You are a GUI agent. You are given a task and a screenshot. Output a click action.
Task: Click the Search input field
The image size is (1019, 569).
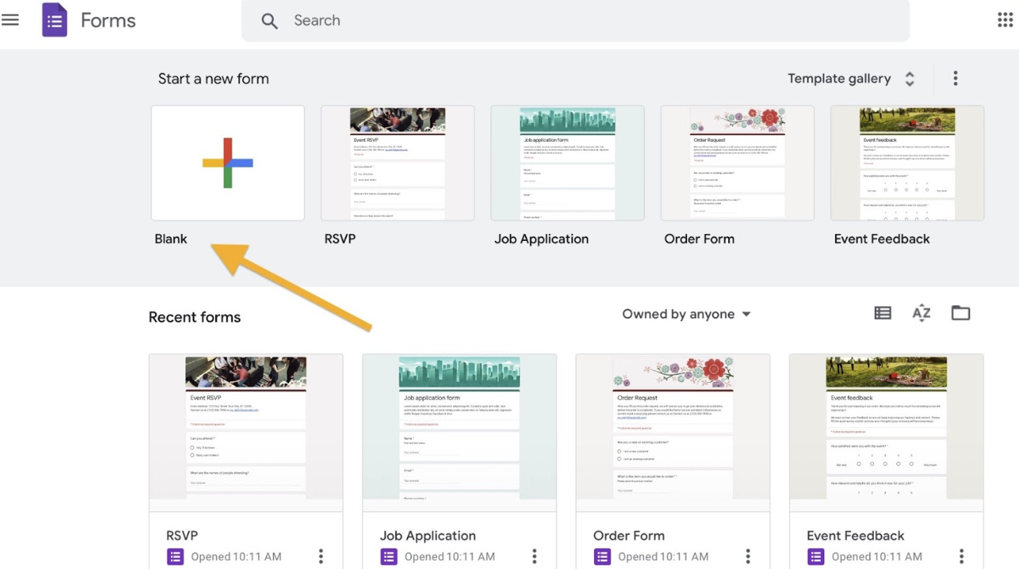coord(575,21)
